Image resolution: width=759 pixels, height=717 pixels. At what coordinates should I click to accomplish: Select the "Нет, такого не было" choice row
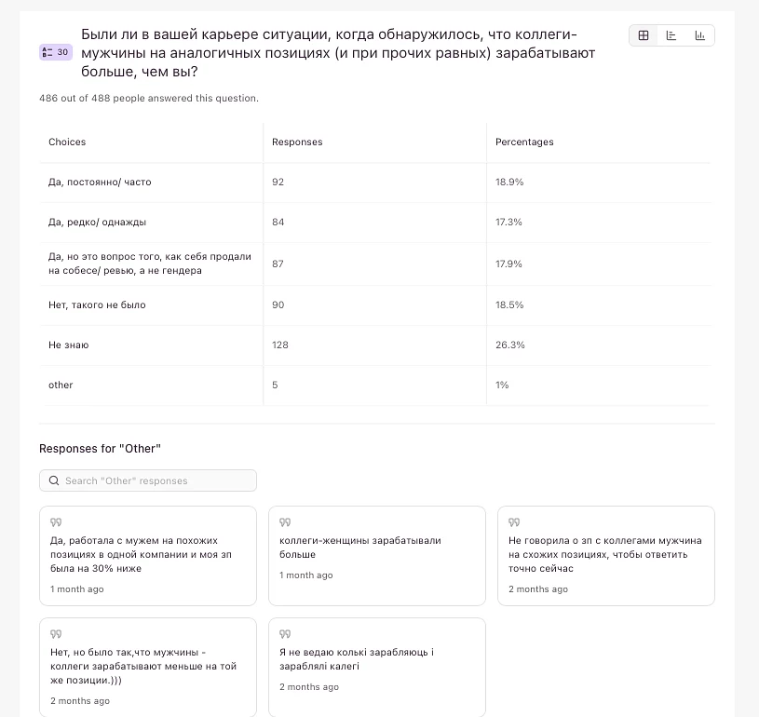point(97,305)
